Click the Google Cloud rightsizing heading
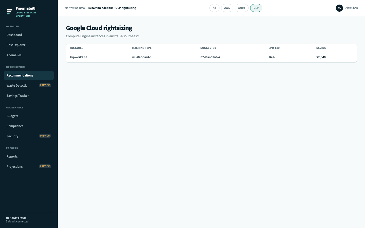The image size is (365, 228). (99, 28)
